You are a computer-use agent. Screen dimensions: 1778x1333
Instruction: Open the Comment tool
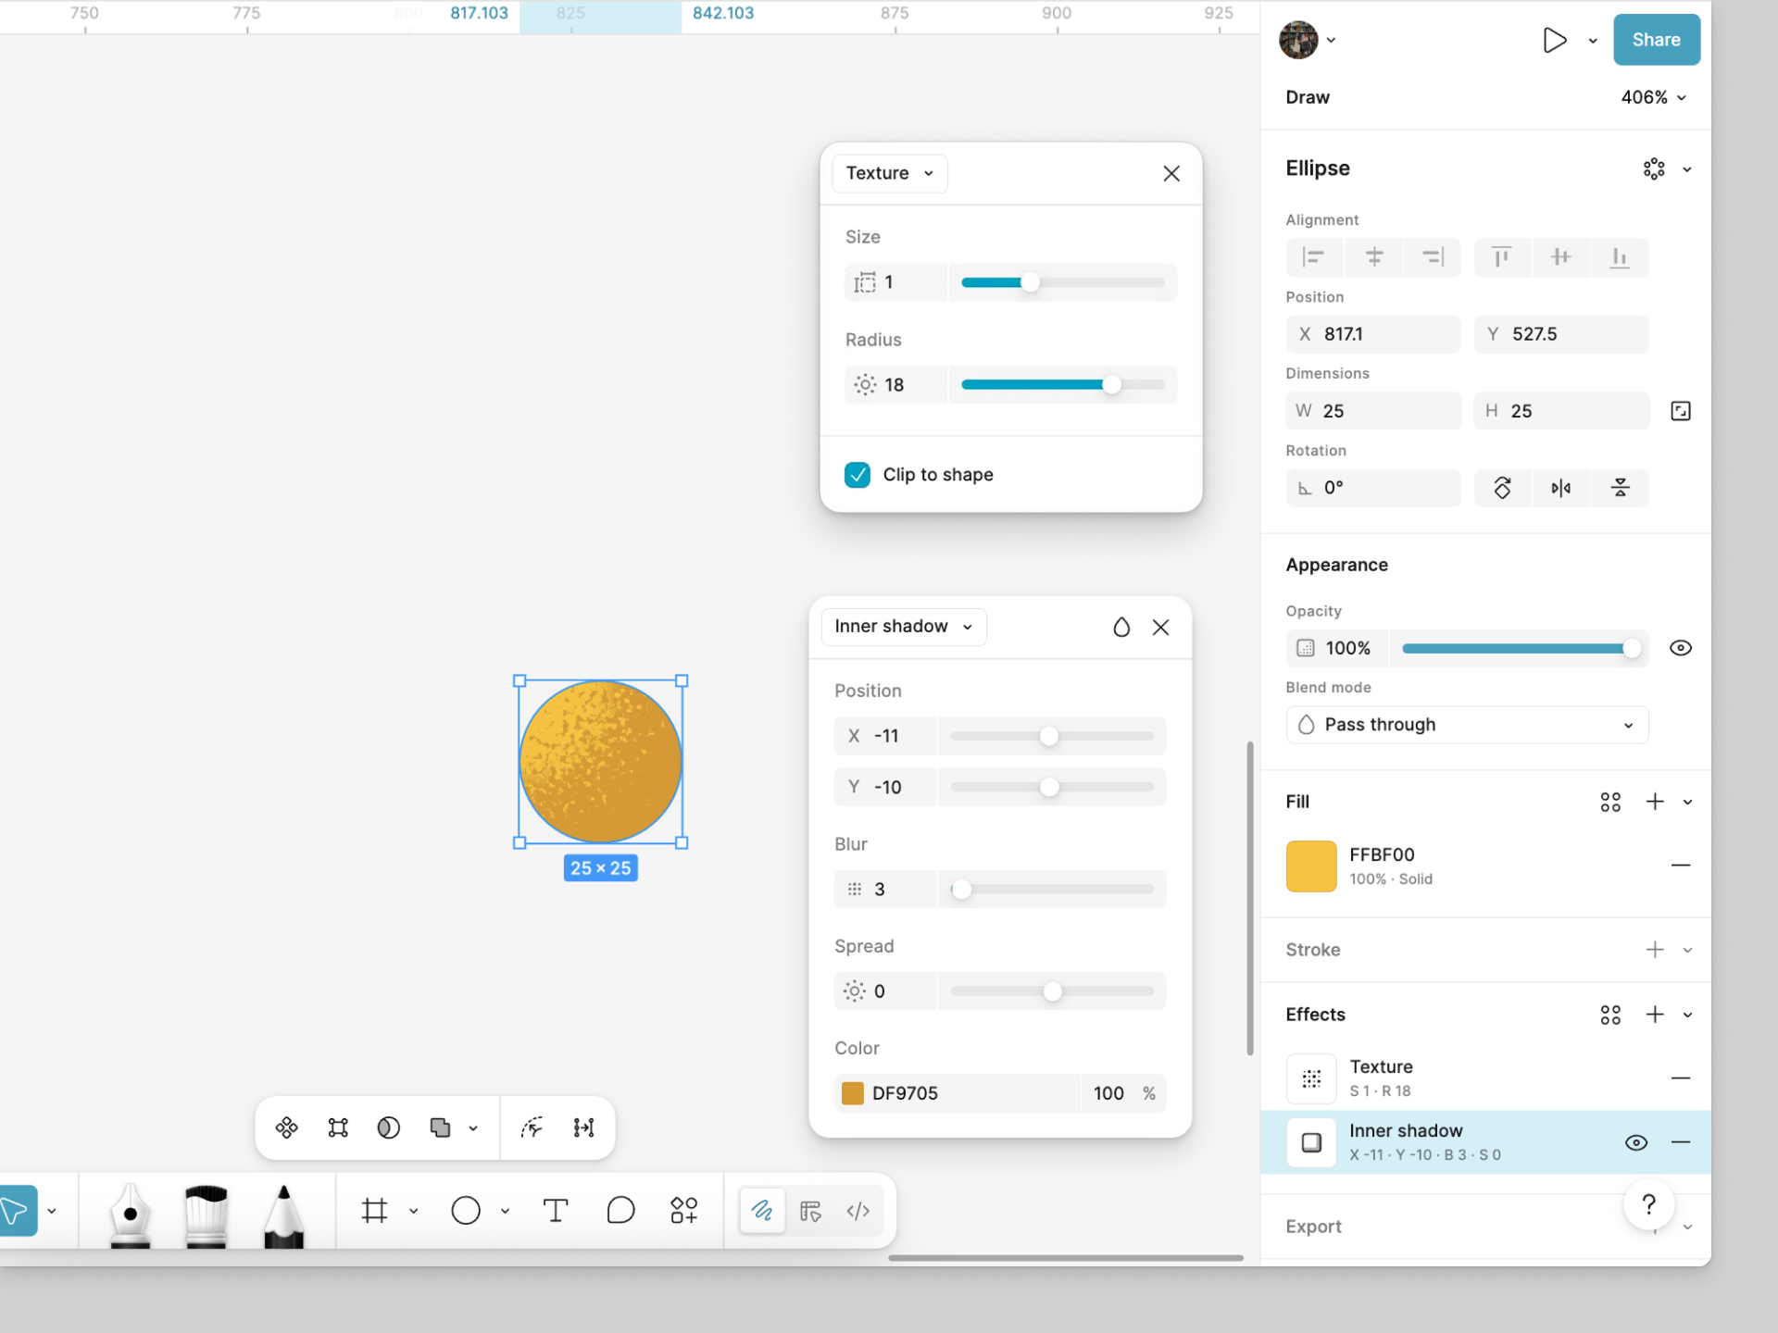pos(620,1211)
